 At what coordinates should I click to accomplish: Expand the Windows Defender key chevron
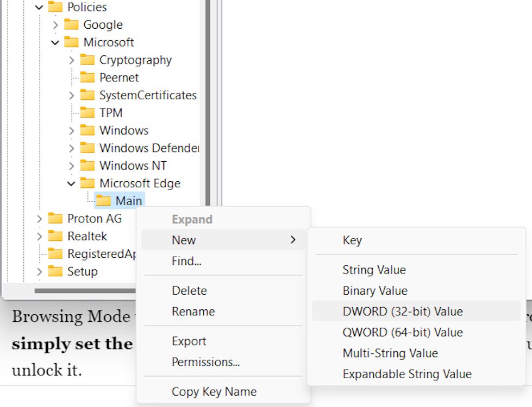pyautogui.click(x=71, y=149)
